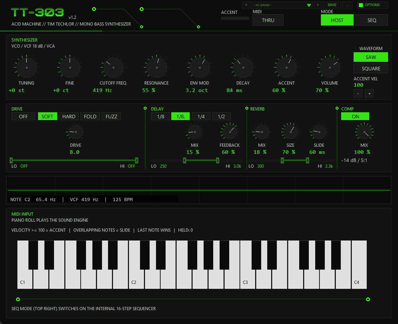The image size is (398, 324).
Task: Click the delay LO filter handle
Action: (184, 160)
